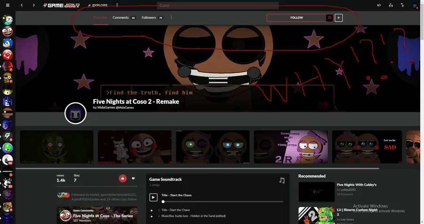Open the Yoshi community icon in sidebar
The width and height of the screenshot is (424, 224).
coord(8,148)
